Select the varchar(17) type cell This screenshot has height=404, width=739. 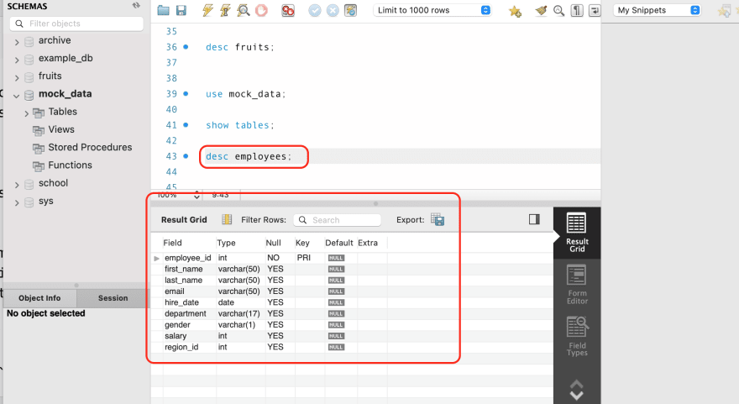click(x=240, y=313)
